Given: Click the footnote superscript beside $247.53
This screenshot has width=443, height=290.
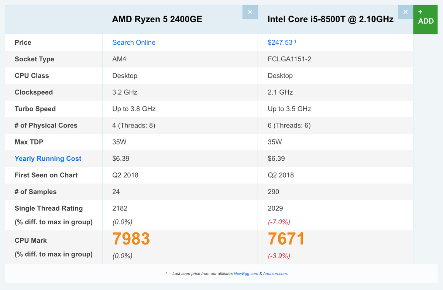Looking at the screenshot, I should (295, 41).
